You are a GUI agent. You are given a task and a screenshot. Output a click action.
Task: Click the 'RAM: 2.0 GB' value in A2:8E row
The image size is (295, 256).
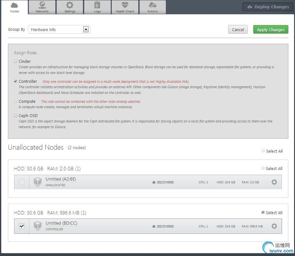coord(250,182)
